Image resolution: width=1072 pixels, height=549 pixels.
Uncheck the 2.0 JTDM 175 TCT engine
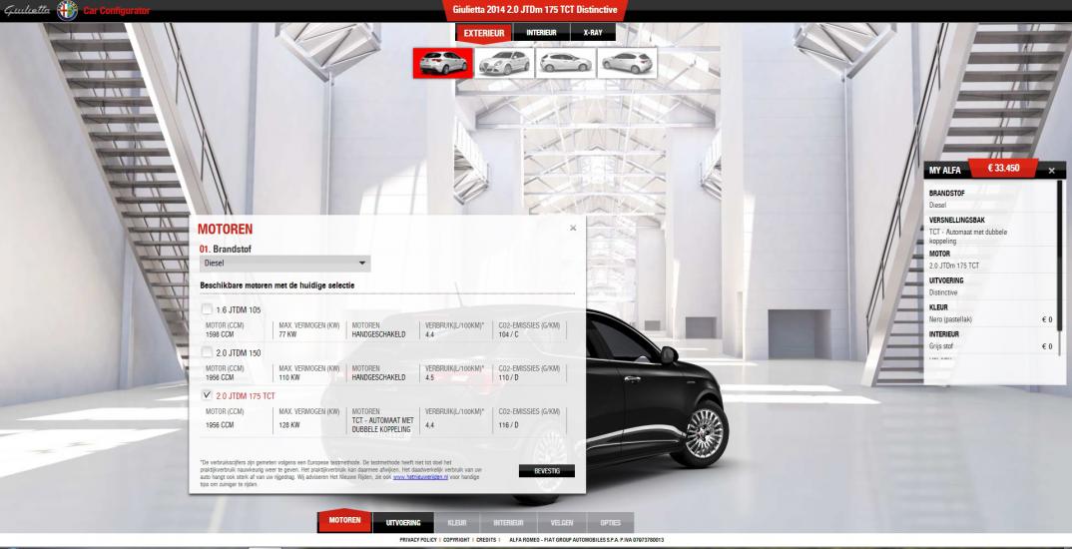(x=207, y=395)
